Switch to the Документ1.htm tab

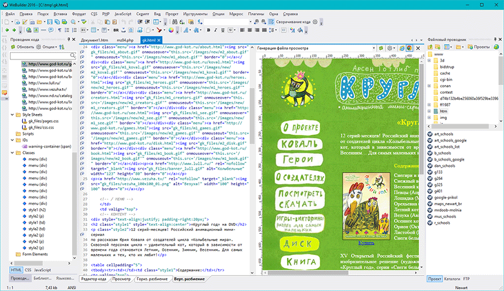point(94,40)
